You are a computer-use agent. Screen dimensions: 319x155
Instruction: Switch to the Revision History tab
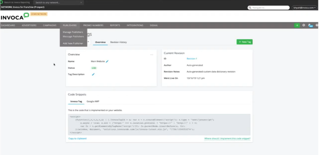[118, 42]
